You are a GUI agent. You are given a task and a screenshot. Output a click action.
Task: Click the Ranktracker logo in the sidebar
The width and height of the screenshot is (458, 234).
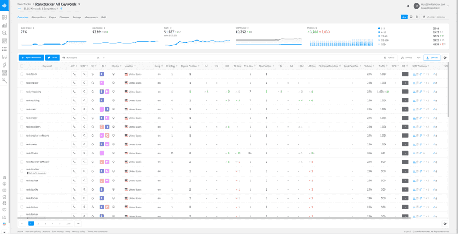(5, 6)
